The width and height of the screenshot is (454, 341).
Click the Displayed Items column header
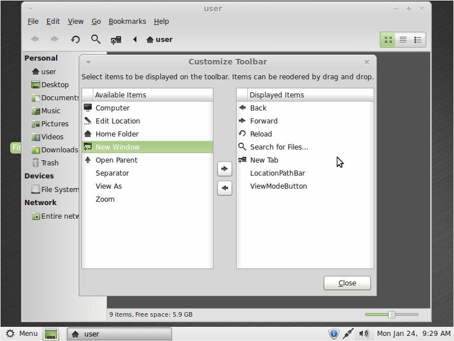(310, 95)
